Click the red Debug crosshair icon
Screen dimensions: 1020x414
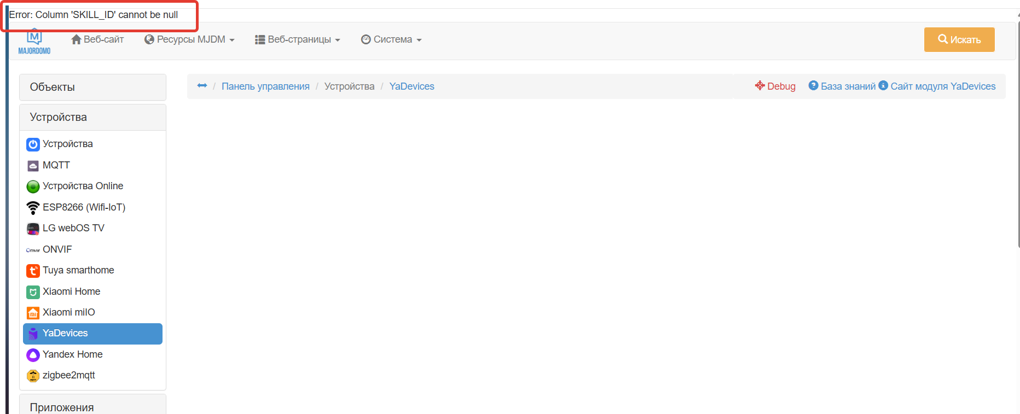click(760, 85)
